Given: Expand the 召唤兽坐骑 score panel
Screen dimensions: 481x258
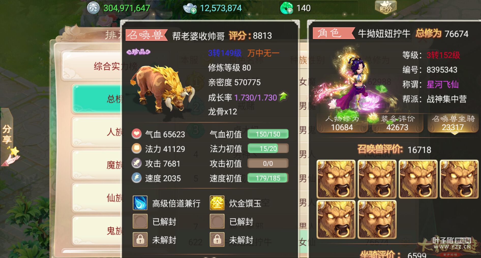Looking at the screenshot, I should tap(453, 123).
